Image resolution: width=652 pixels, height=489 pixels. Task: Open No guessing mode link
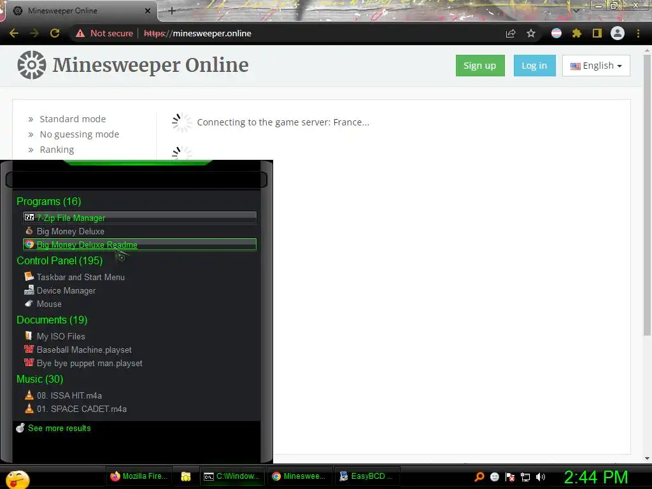80,134
